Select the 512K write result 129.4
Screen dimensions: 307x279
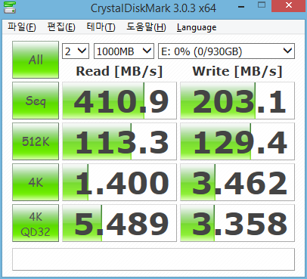(x=237, y=141)
